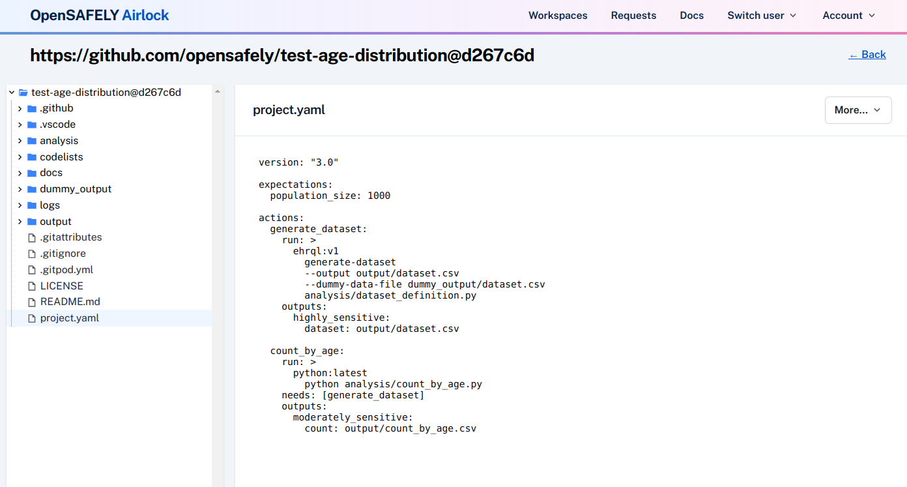907x487 pixels.
Task: Click the document icon next to LICENSE
Action: point(31,286)
